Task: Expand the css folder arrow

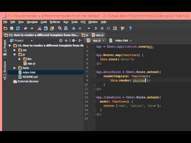Action: coord(15,50)
